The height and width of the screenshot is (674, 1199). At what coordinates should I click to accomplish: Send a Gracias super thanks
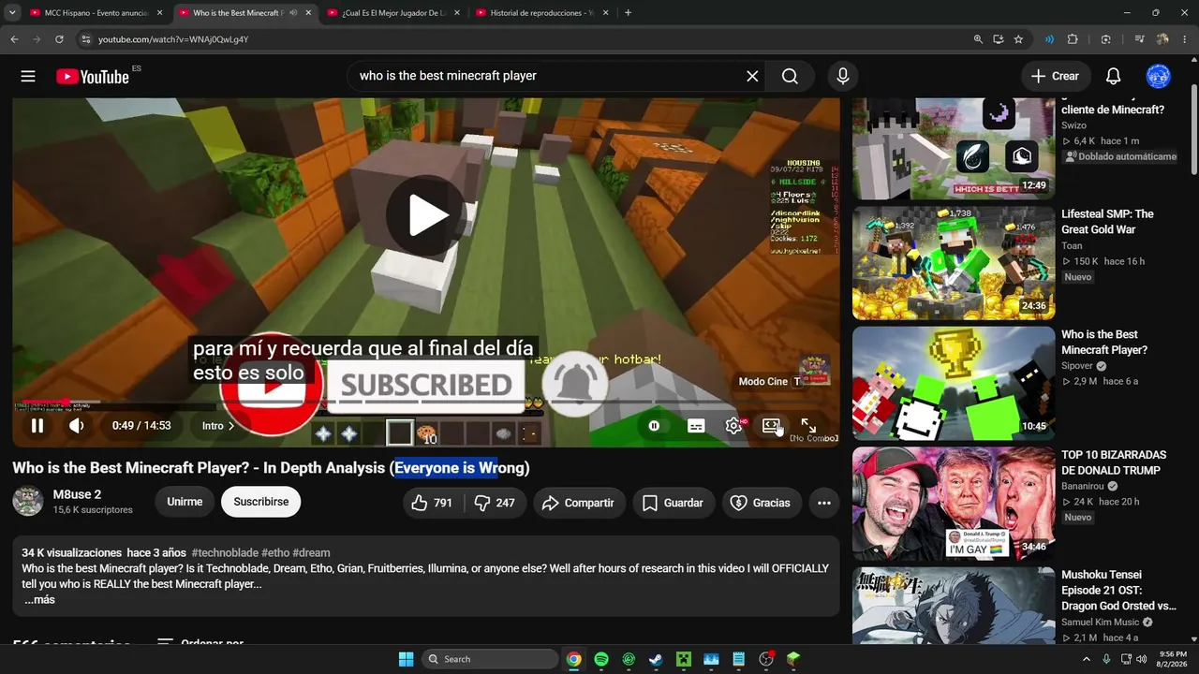coord(761,503)
